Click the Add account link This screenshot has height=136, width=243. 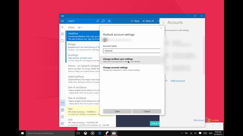tap(178, 81)
